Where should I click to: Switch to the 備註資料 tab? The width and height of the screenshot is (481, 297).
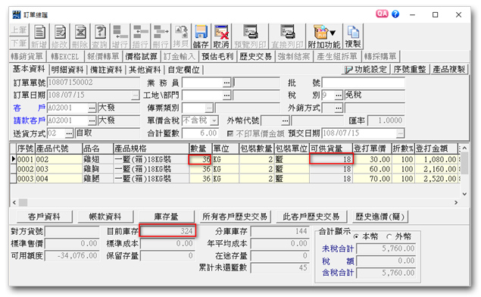point(106,70)
